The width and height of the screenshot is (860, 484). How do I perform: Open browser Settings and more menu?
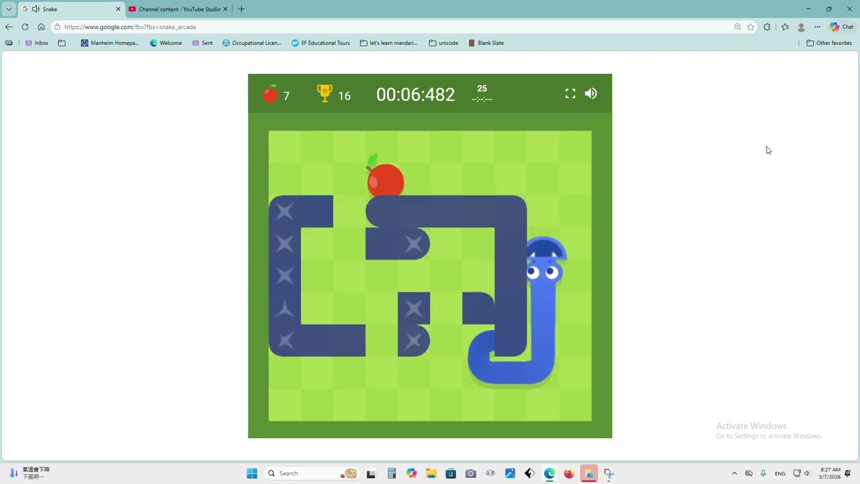(x=817, y=27)
